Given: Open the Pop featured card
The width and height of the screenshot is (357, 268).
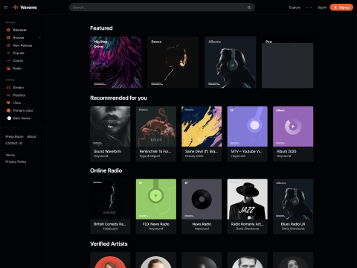Looking at the screenshot, I should (x=287, y=63).
